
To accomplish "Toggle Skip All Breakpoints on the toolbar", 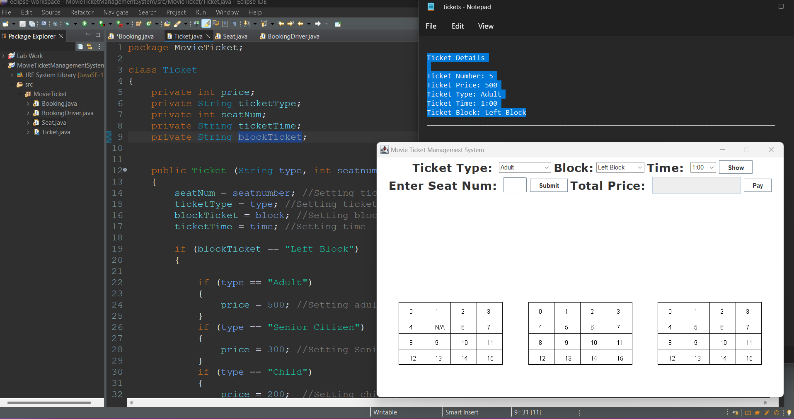I will (55, 24).
